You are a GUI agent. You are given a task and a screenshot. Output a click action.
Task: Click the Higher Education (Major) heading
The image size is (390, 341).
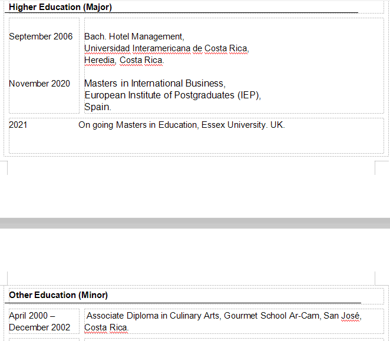pos(60,8)
